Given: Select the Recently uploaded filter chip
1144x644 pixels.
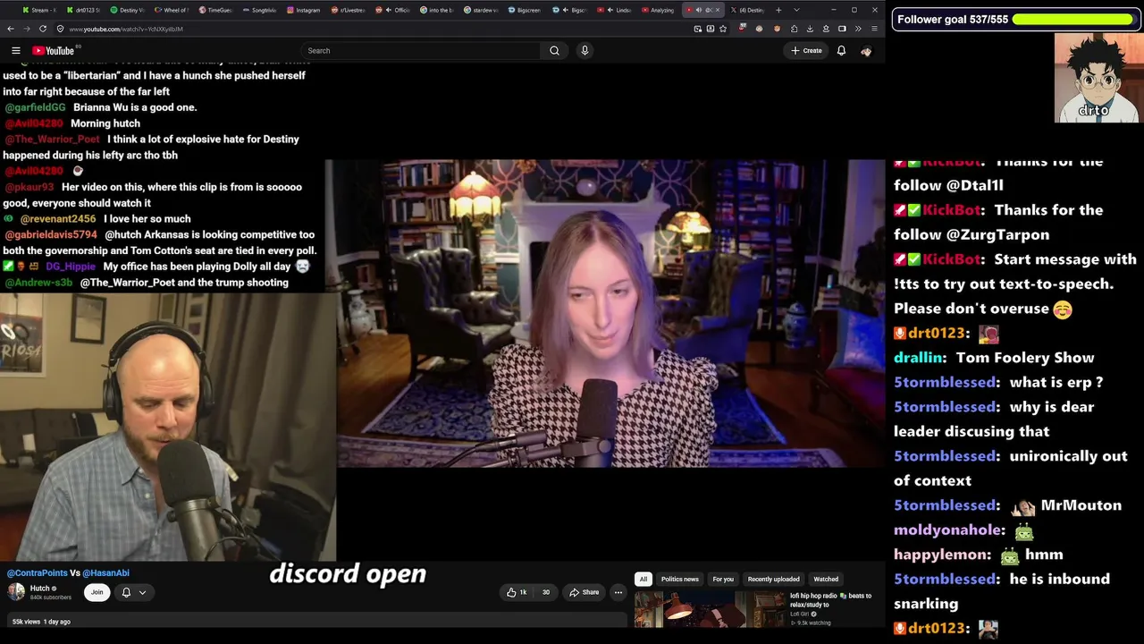Looking at the screenshot, I should [773, 579].
